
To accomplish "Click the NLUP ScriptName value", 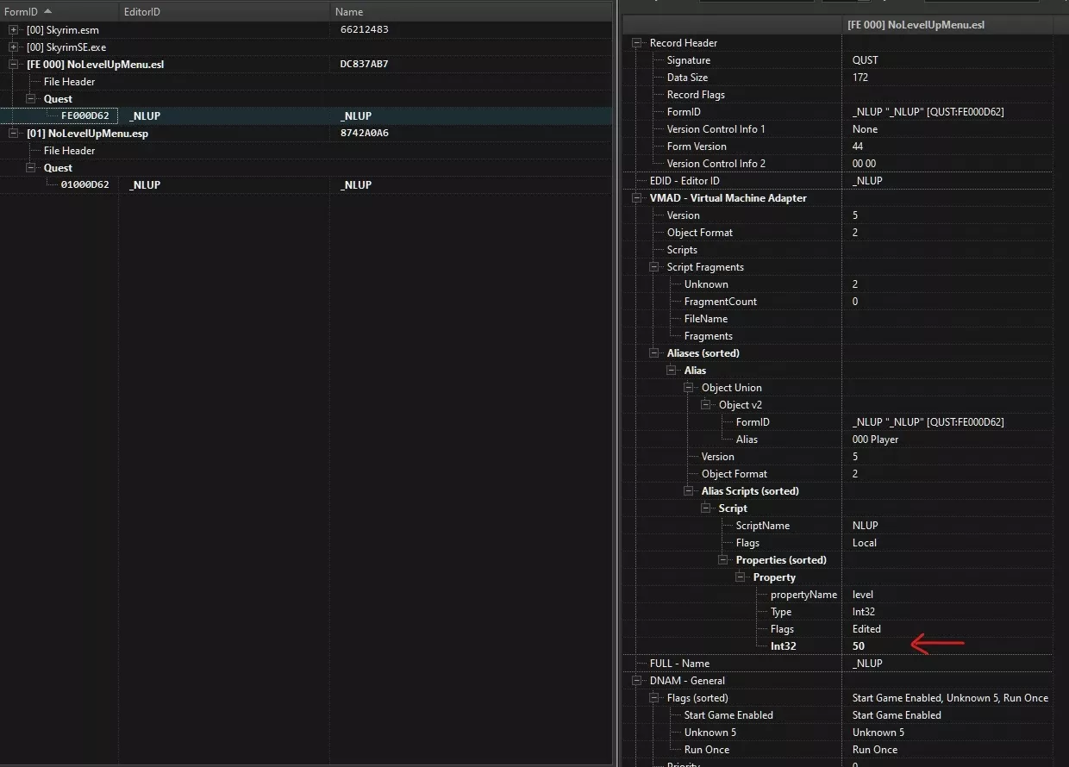I will (x=865, y=526).
